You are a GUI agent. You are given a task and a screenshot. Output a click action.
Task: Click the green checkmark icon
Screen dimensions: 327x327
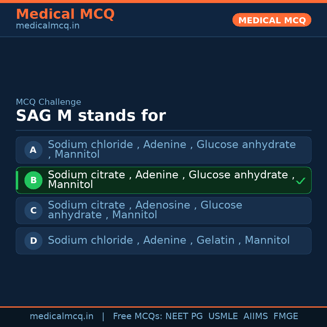click(300, 181)
